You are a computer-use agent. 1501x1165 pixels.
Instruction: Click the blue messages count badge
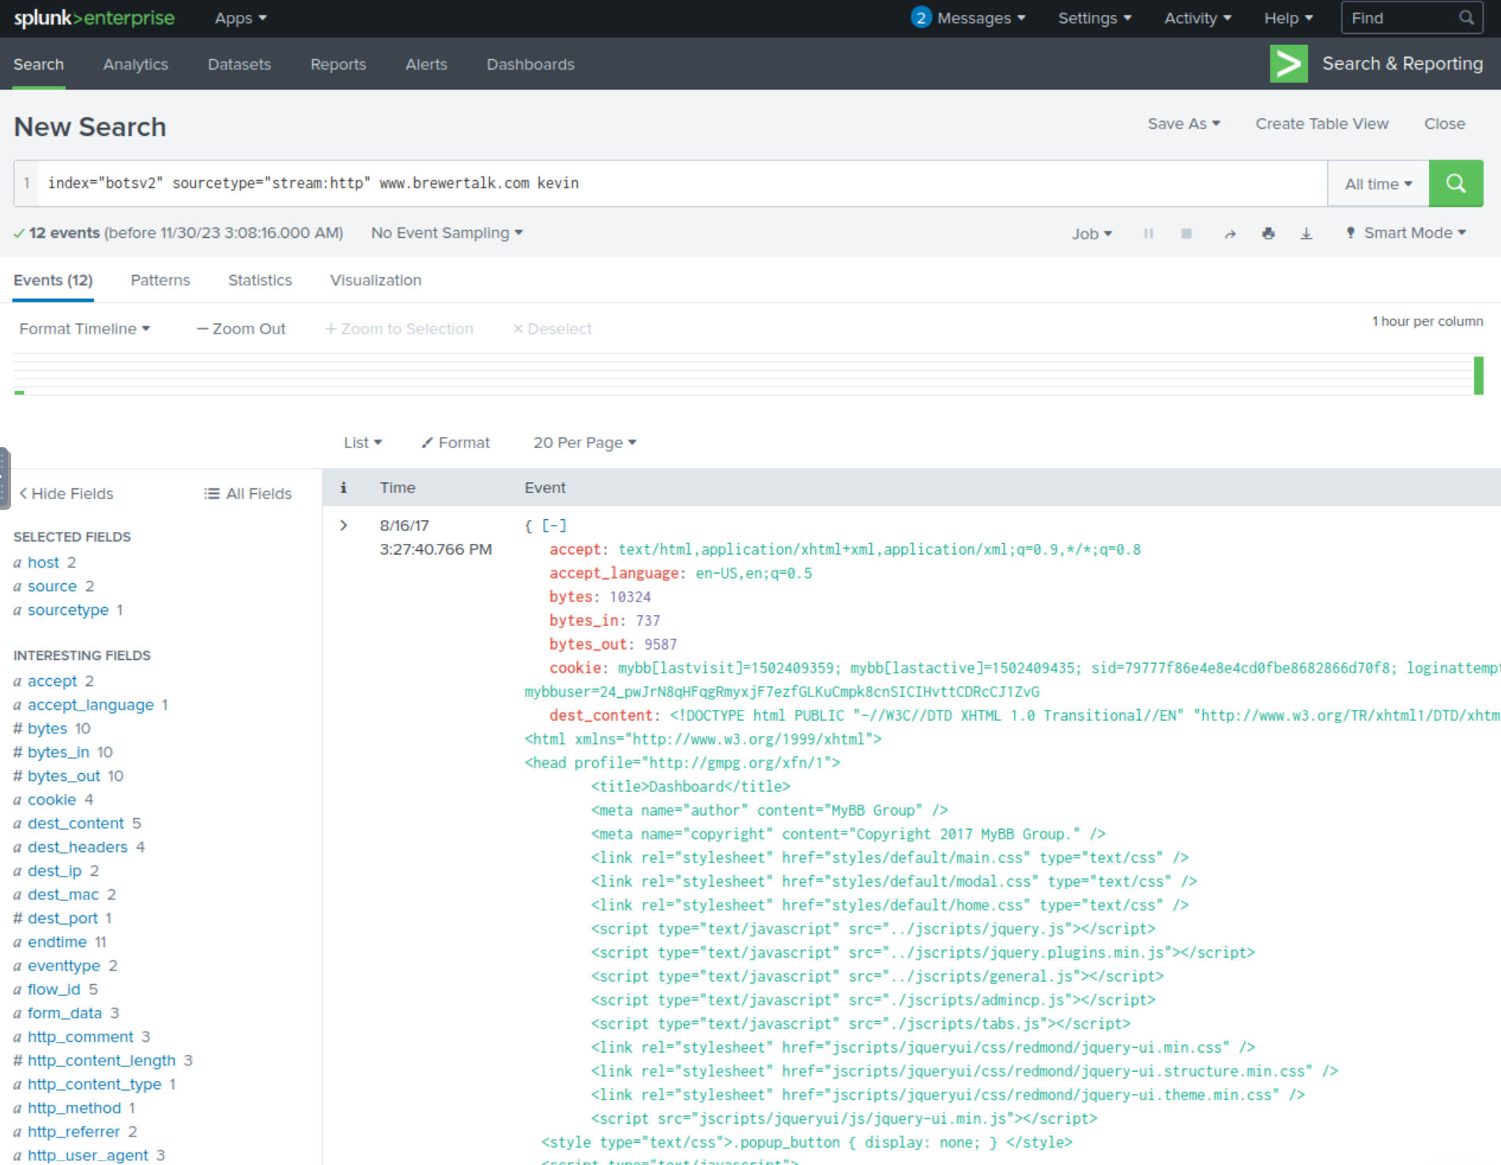click(x=921, y=17)
